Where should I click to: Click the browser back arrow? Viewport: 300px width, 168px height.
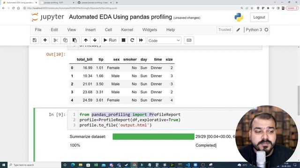[x=3, y=8]
